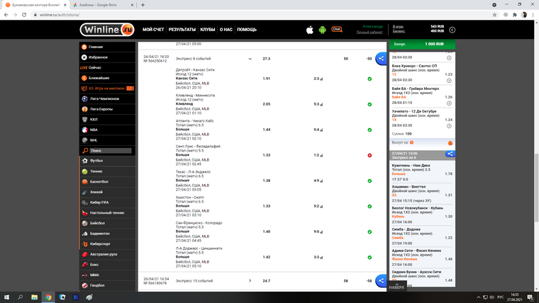539x303 pixels.
Task: Click the green Бонус 1 000 RUB button
Action: click(x=422, y=44)
